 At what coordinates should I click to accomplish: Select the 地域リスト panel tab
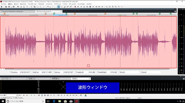click(32, 79)
